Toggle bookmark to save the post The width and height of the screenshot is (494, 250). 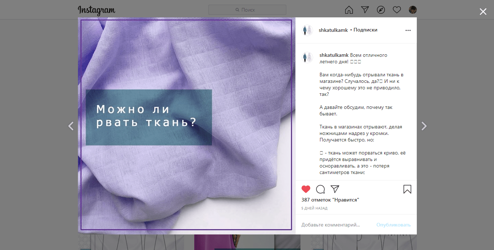(x=407, y=189)
